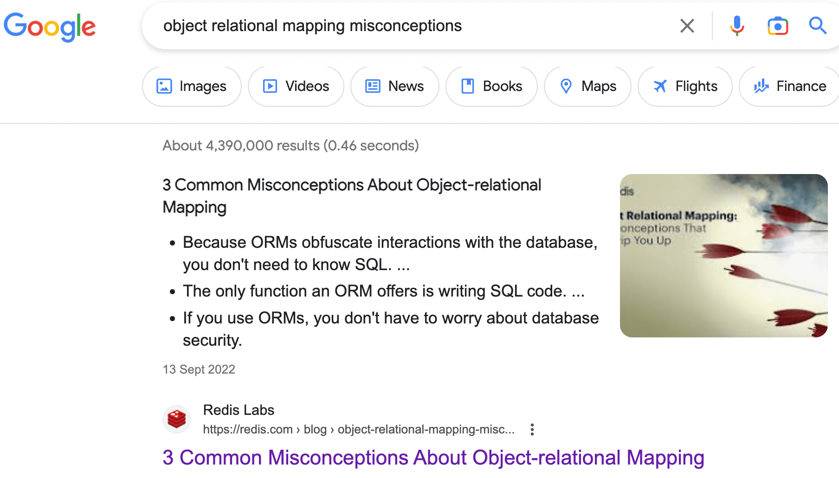The height and width of the screenshot is (478, 839).
Task: Click the Google logo
Action: [50, 26]
